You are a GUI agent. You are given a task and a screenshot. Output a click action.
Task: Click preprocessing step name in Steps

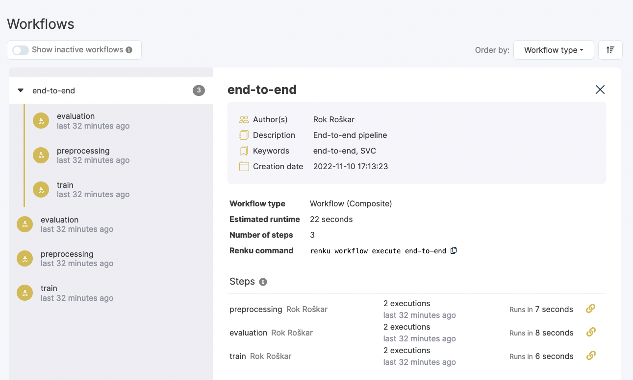tap(256, 309)
